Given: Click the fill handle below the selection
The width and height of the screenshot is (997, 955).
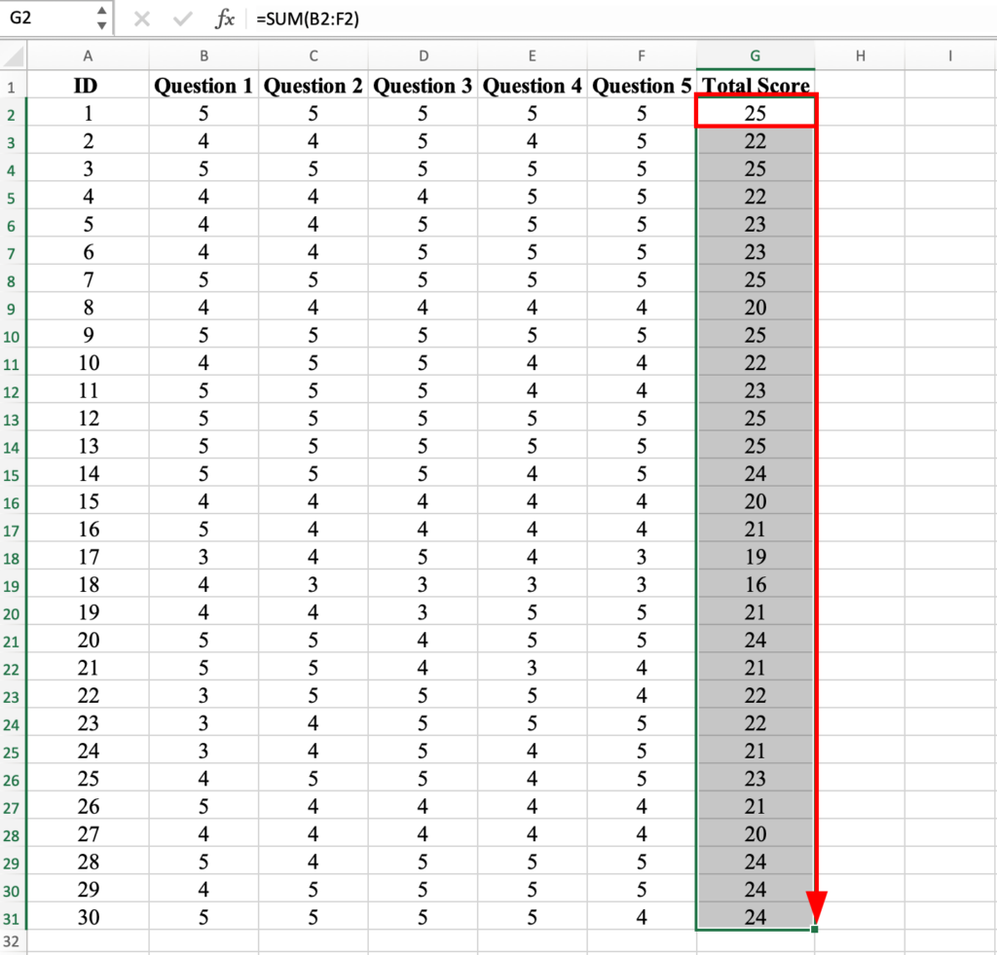Looking at the screenshot, I should coord(814,930).
